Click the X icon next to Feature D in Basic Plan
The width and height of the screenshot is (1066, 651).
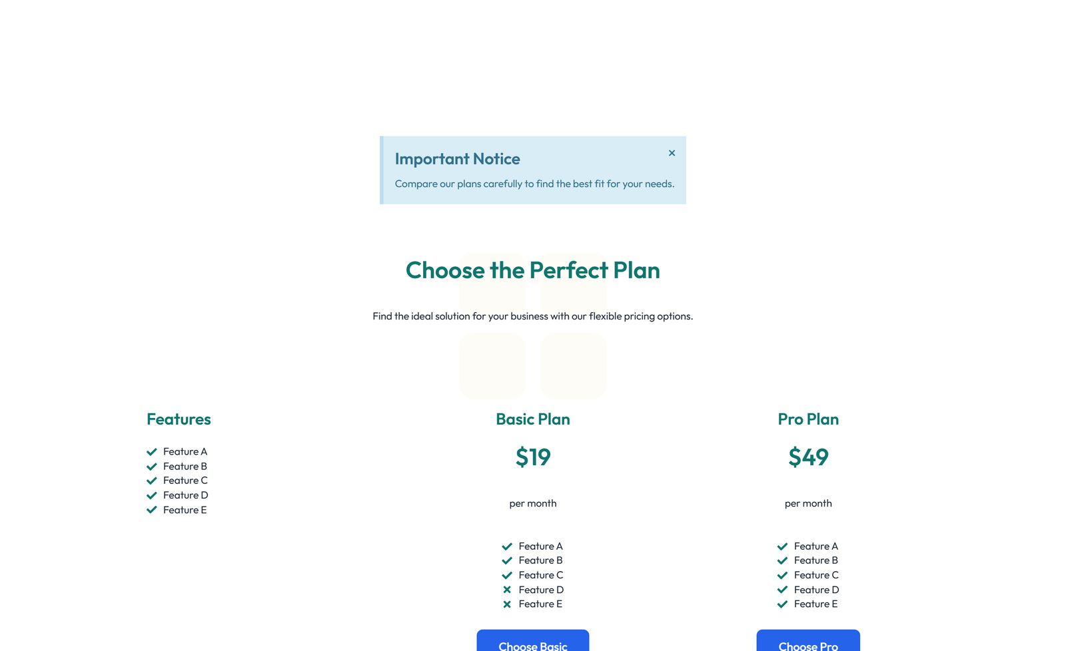coord(507,590)
